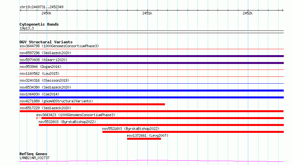293x165 pixels.
Task: Click the short red bar under esv1372661
Action: click(x=144, y=139)
